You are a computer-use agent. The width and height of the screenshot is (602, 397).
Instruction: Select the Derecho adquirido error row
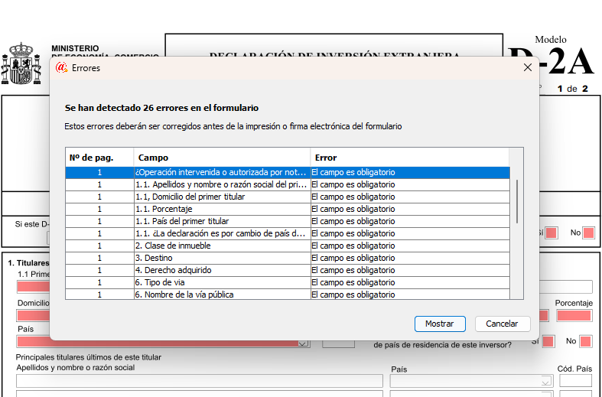(x=287, y=270)
